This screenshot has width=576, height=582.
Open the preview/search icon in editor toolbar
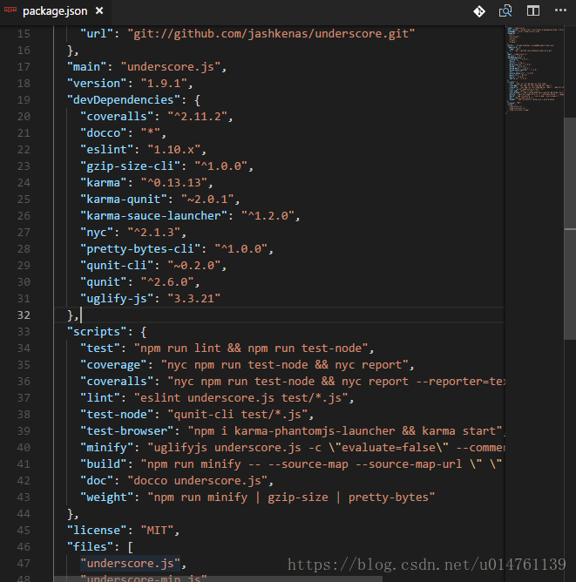pos(505,11)
